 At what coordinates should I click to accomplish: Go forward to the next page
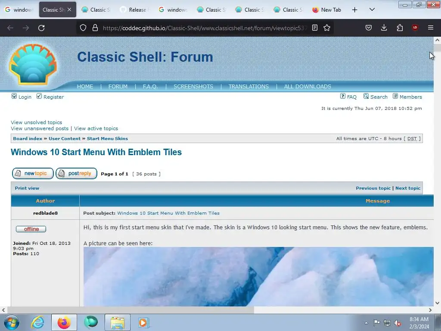26,28
